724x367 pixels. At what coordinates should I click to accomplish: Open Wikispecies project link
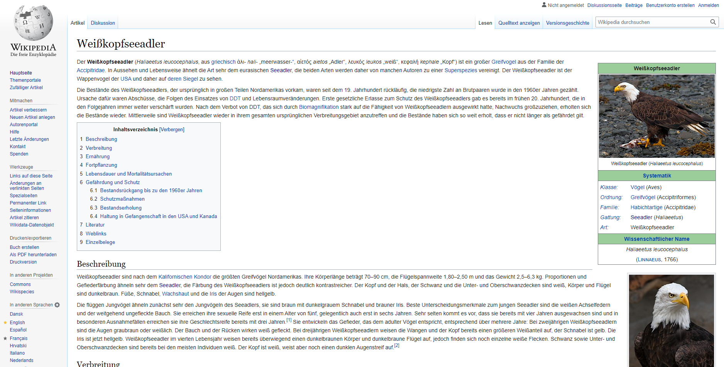(22, 292)
